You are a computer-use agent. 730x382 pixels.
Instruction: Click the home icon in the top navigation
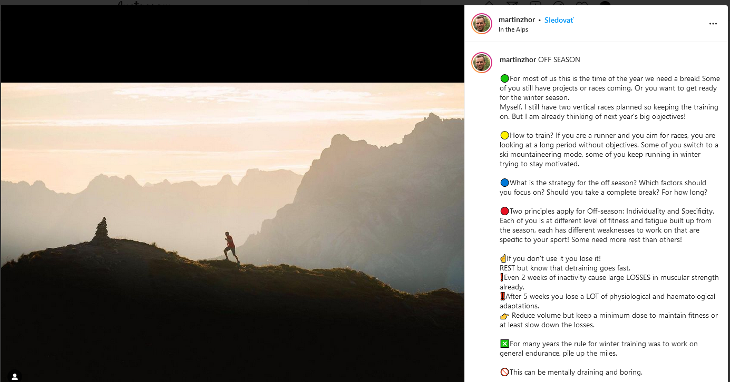(x=489, y=3)
